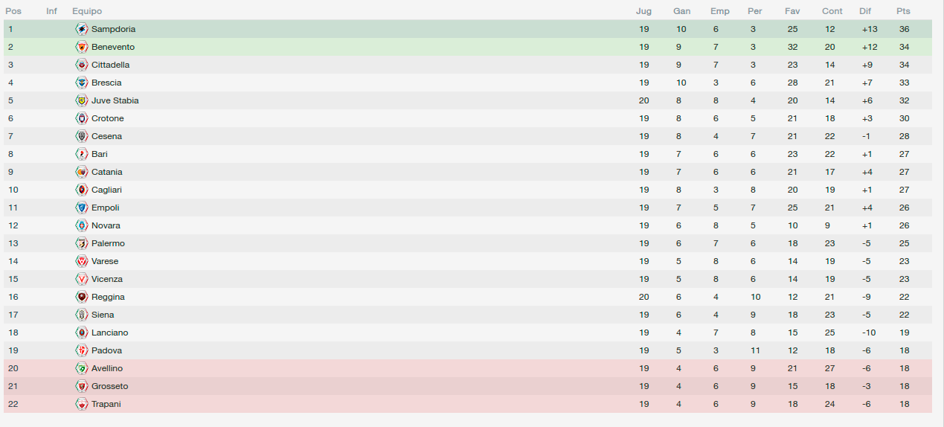The image size is (944, 427).
Task: Open the Cittadella team link
Action: click(110, 65)
